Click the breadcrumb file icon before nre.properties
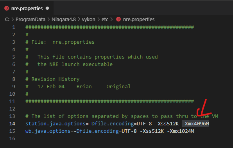The height and width of the screenshot is (148, 233). pyautogui.click(x=118, y=19)
